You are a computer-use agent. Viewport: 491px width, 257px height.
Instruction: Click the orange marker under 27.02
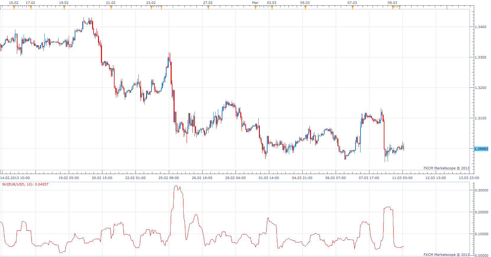[208, 7]
